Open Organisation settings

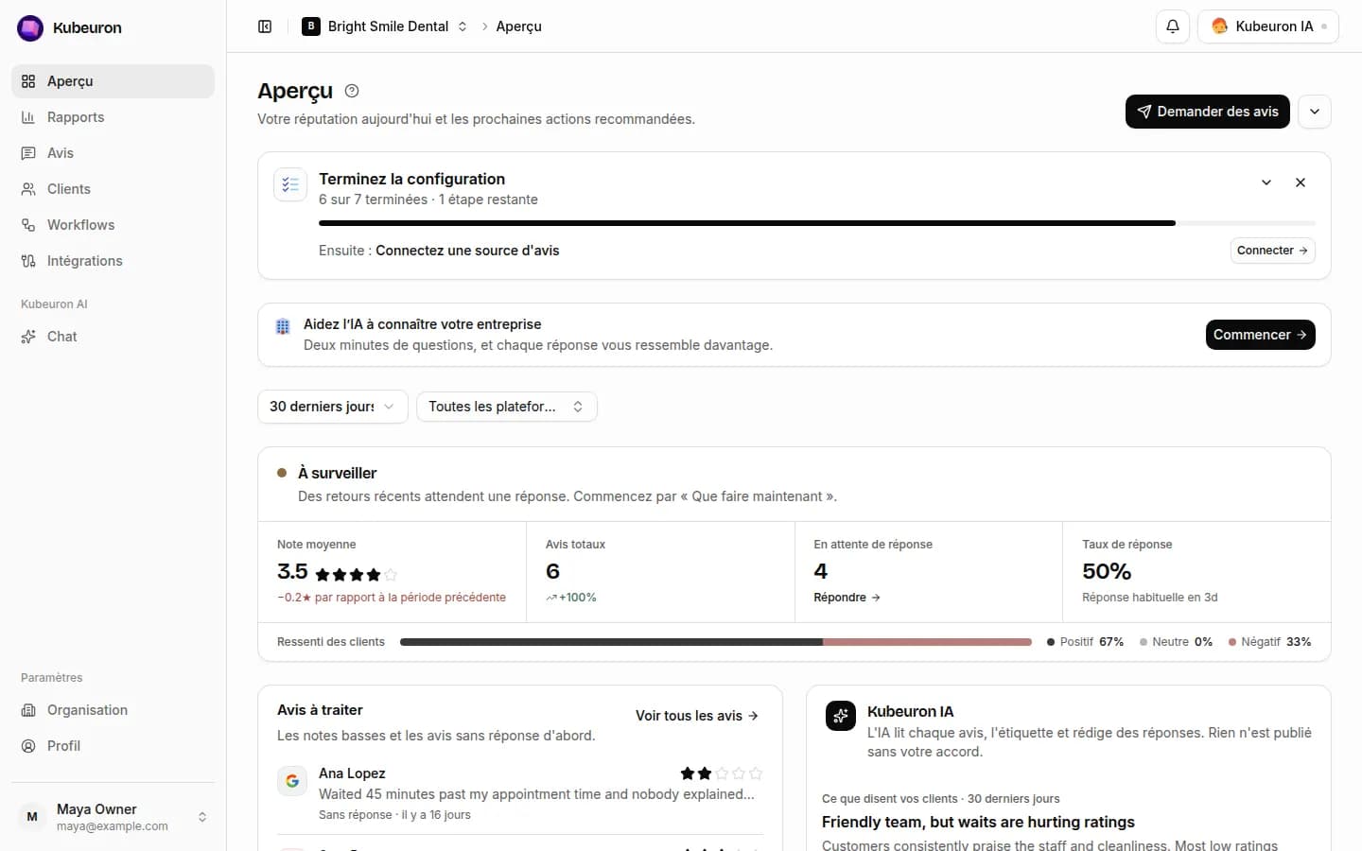(113, 710)
